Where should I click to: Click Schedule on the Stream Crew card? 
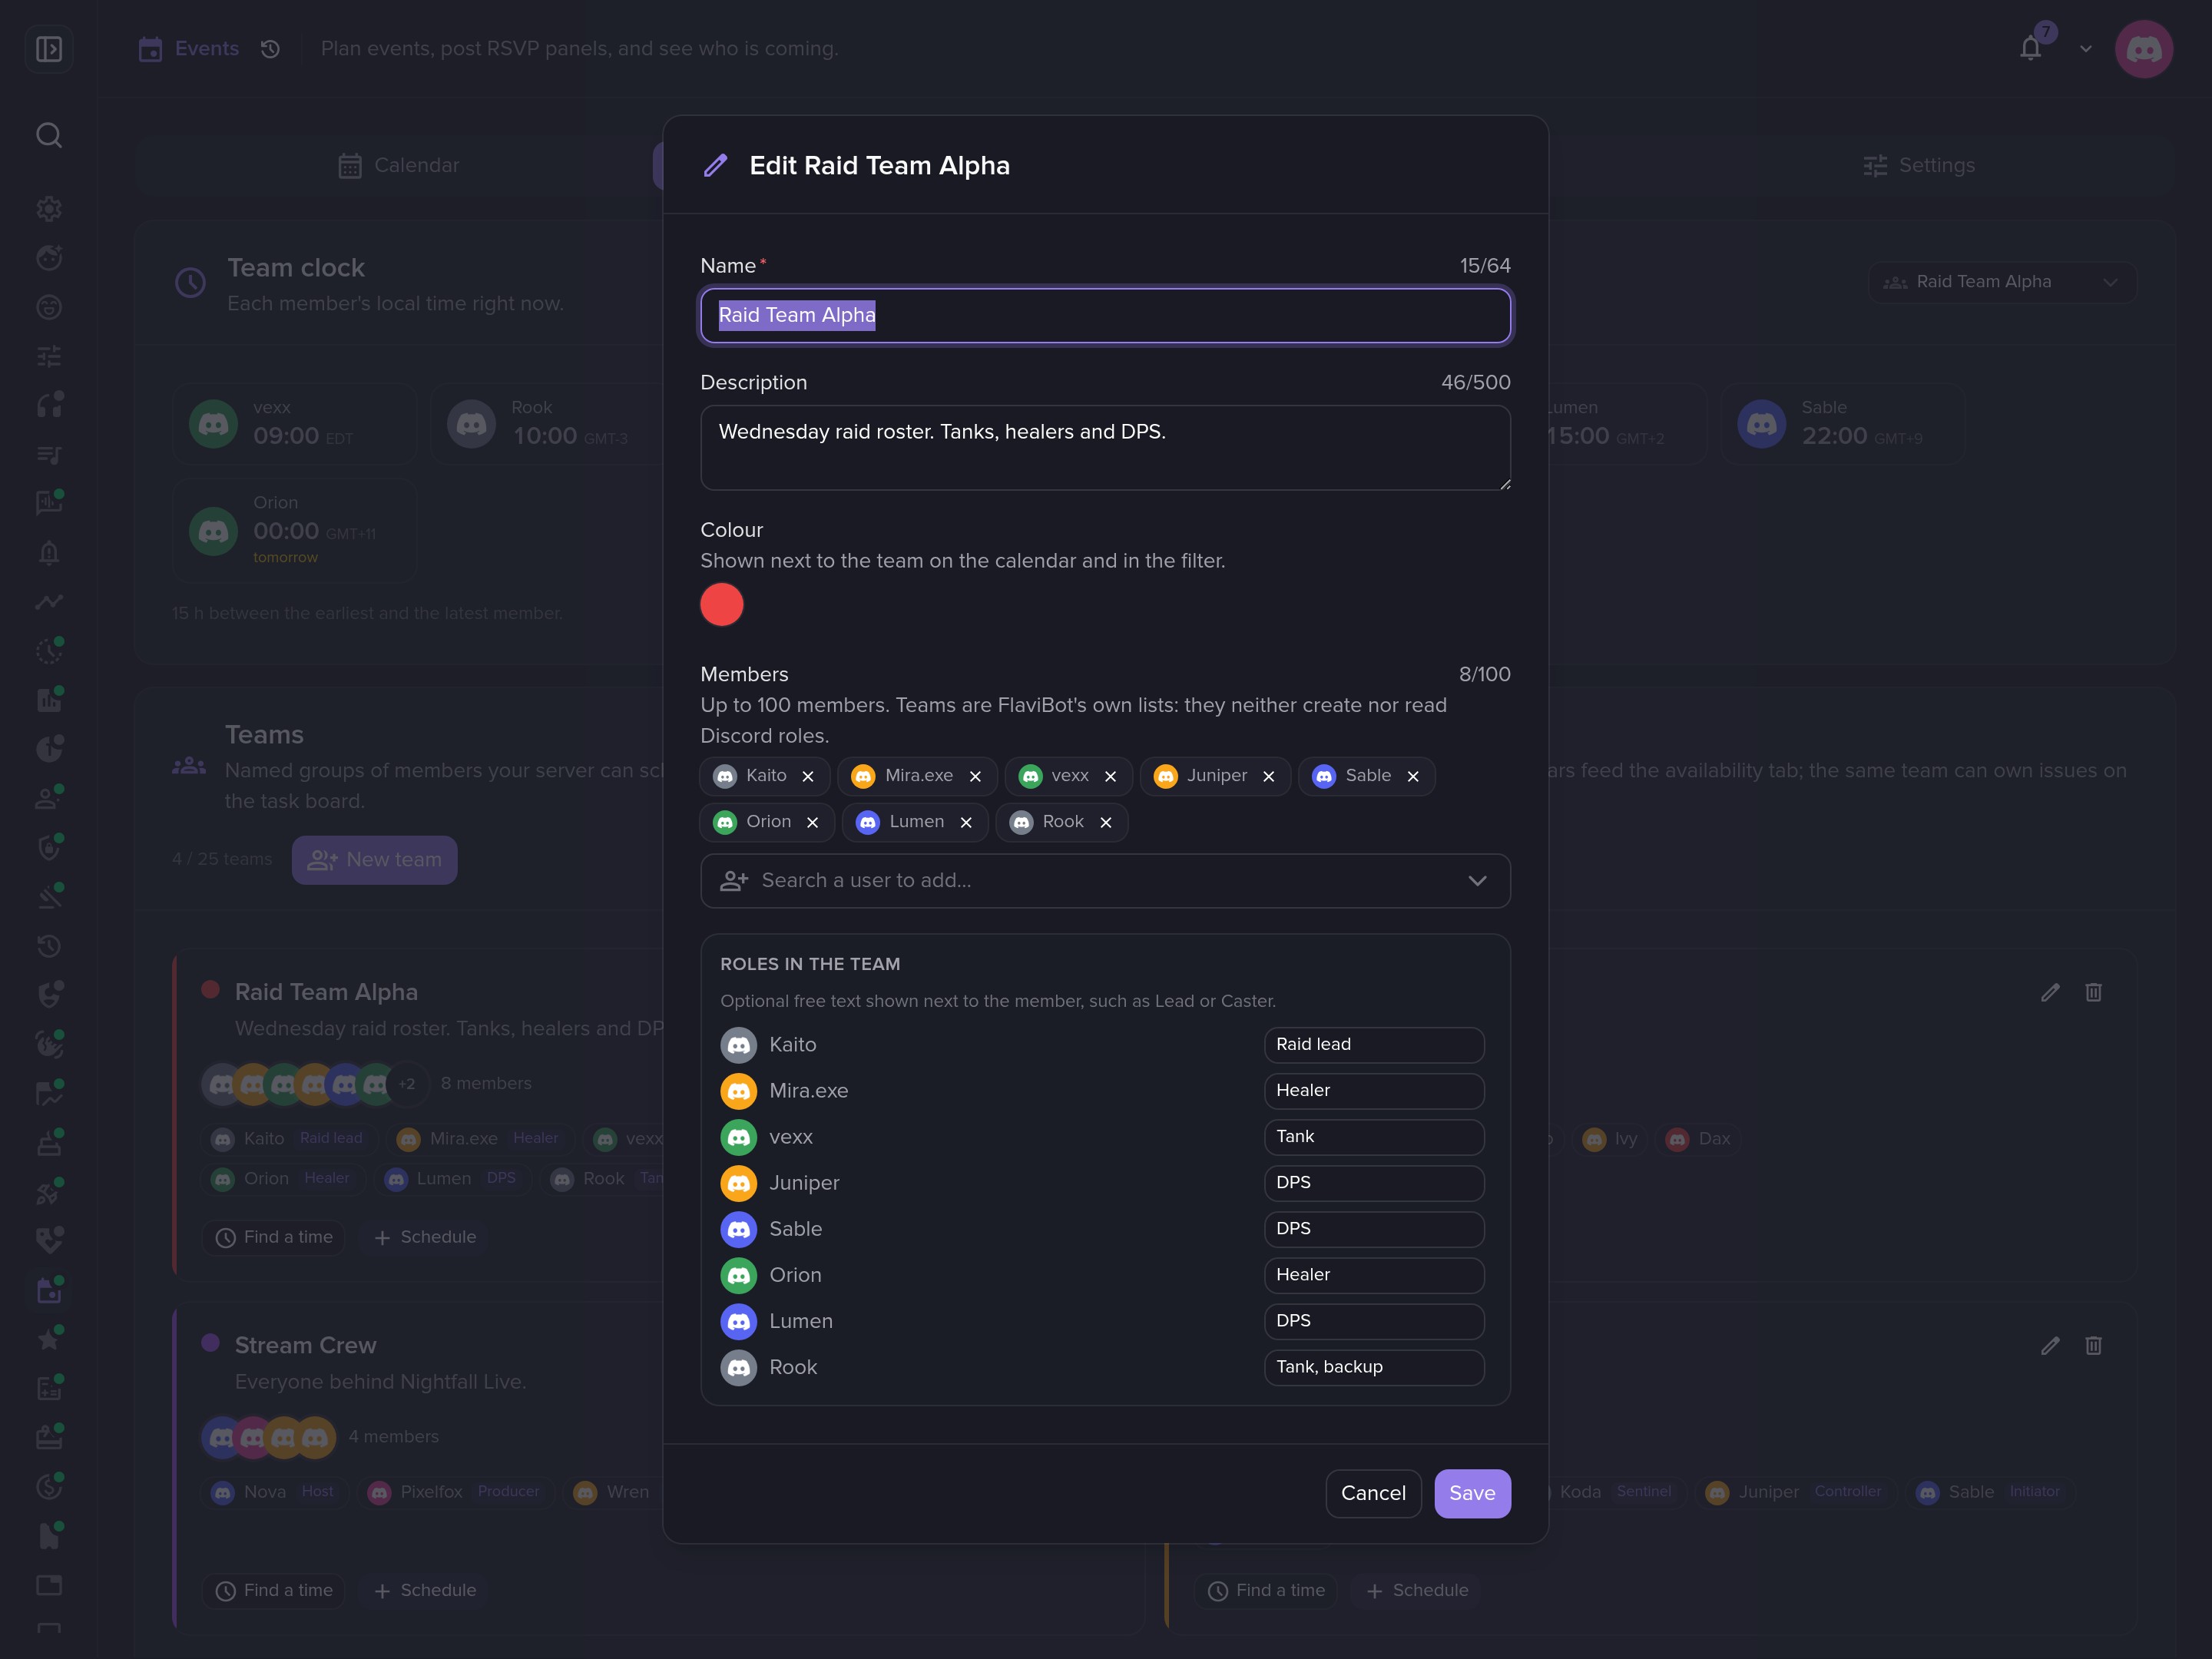tap(425, 1590)
